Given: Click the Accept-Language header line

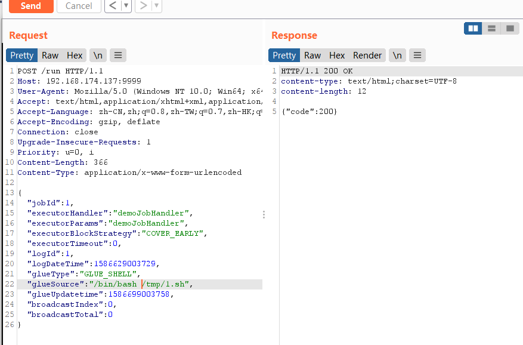Looking at the screenshot, I should (x=140, y=112).
